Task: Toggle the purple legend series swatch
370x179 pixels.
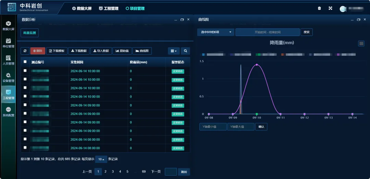Action: (338, 54)
